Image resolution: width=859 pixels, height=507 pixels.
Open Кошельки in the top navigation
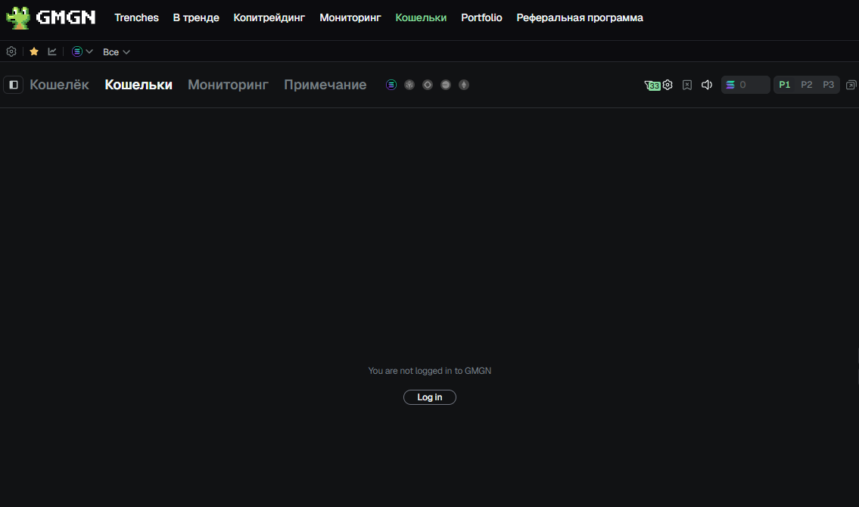(x=421, y=17)
